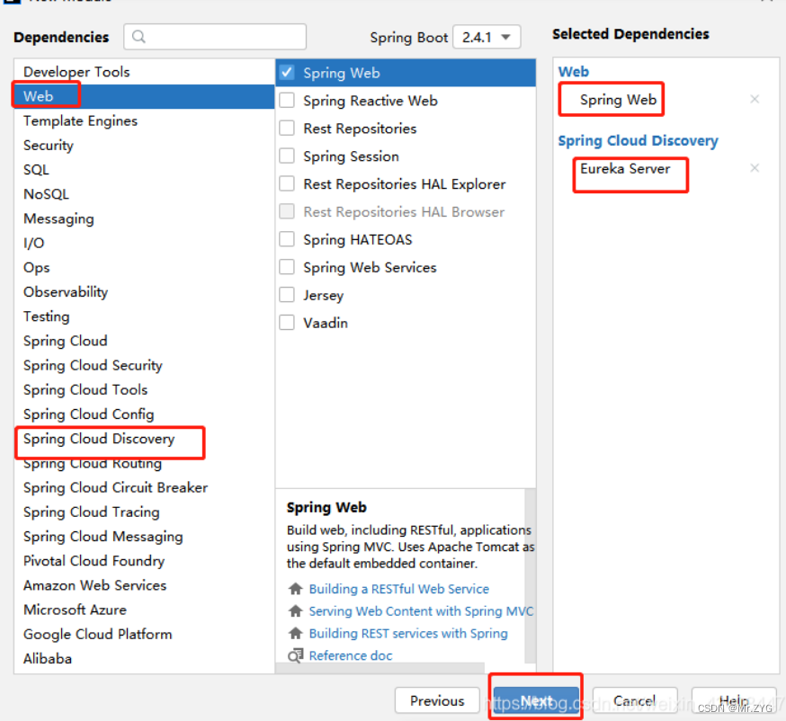786x721 pixels.
Task: Choose the Alibaba category
Action: click(145, 659)
